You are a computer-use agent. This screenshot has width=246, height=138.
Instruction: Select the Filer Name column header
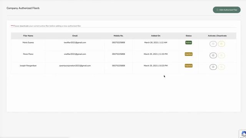pos(28,36)
